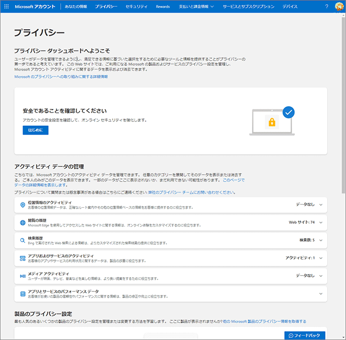This screenshot has width=346, height=340.
Task: Open Microsoft のプライバシーへの取り組み link
Action: pos(61,77)
